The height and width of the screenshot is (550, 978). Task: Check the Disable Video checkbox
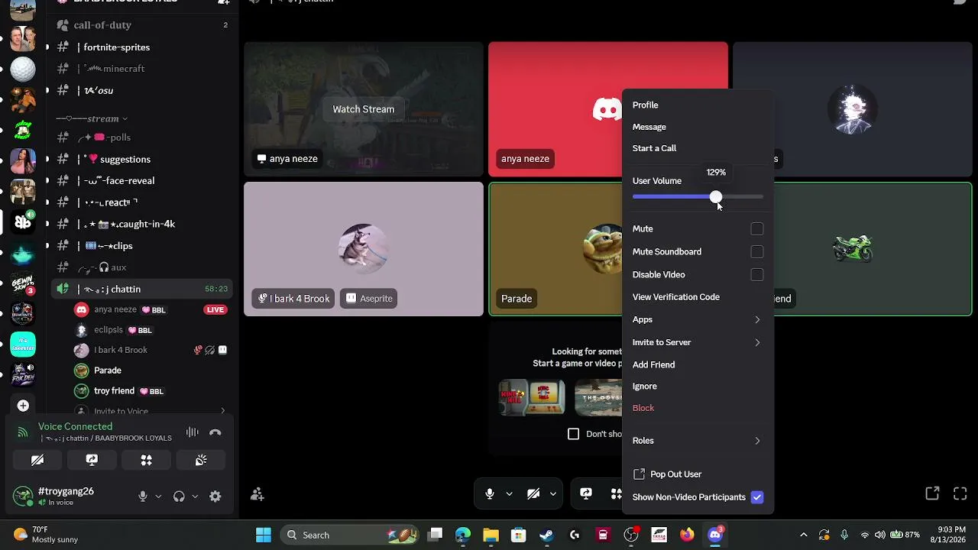757,275
